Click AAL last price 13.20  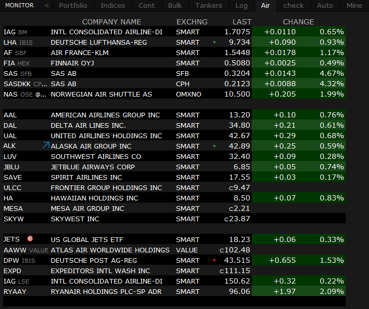click(x=240, y=115)
